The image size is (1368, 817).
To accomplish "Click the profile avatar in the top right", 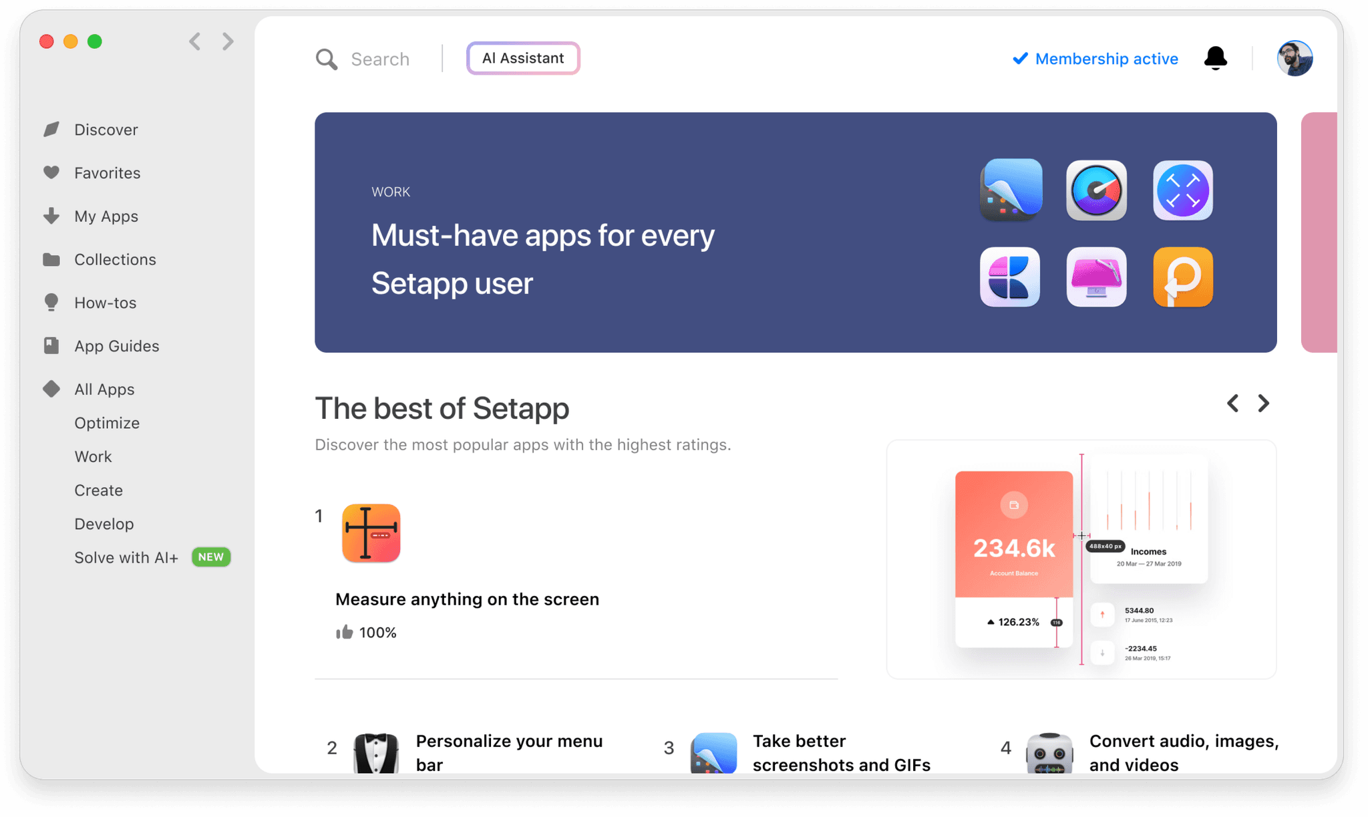I will (x=1295, y=58).
